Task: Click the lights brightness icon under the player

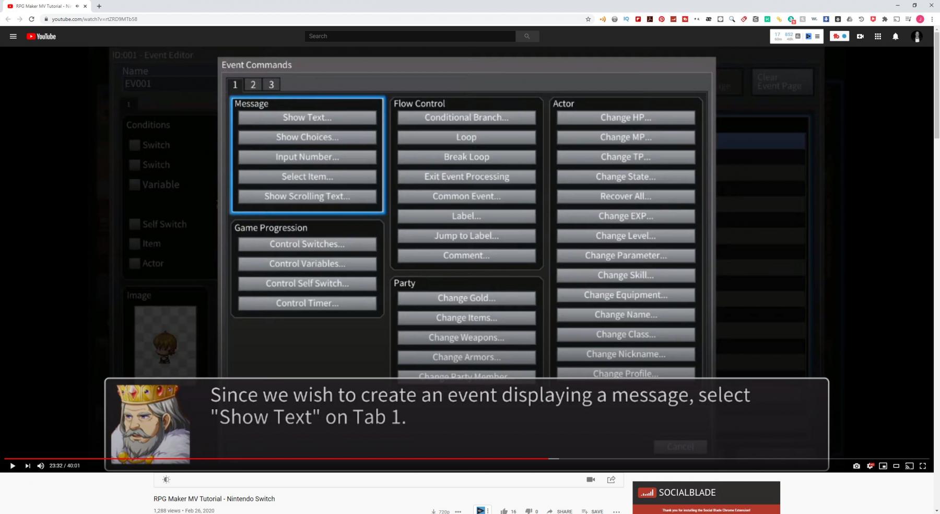Action: (x=166, y=480)
